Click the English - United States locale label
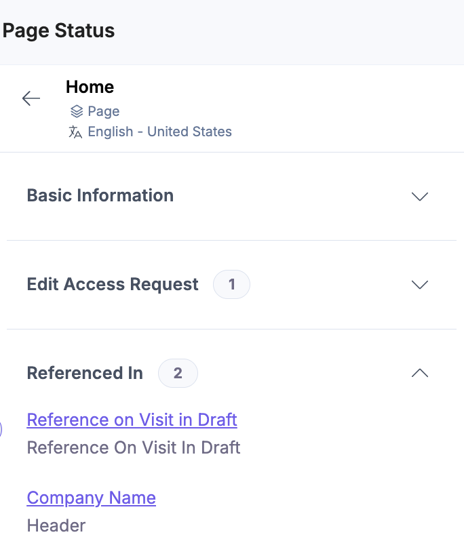This screenshot has height=560, width=464. click(x=159, y=132)
